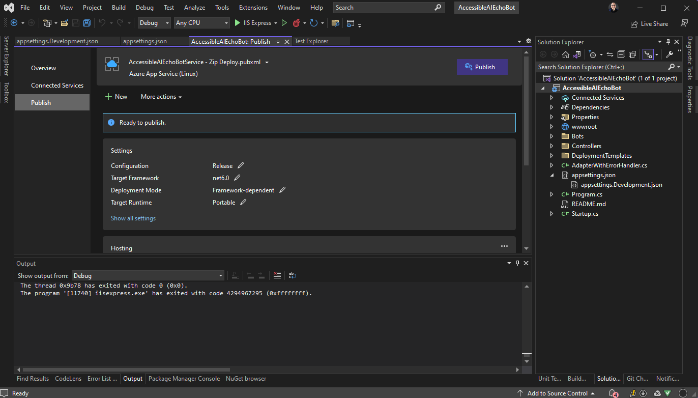Click the Search box in the title bar
Image resolution: width=698 pixels, height=398 pixels.
point(389,8)
